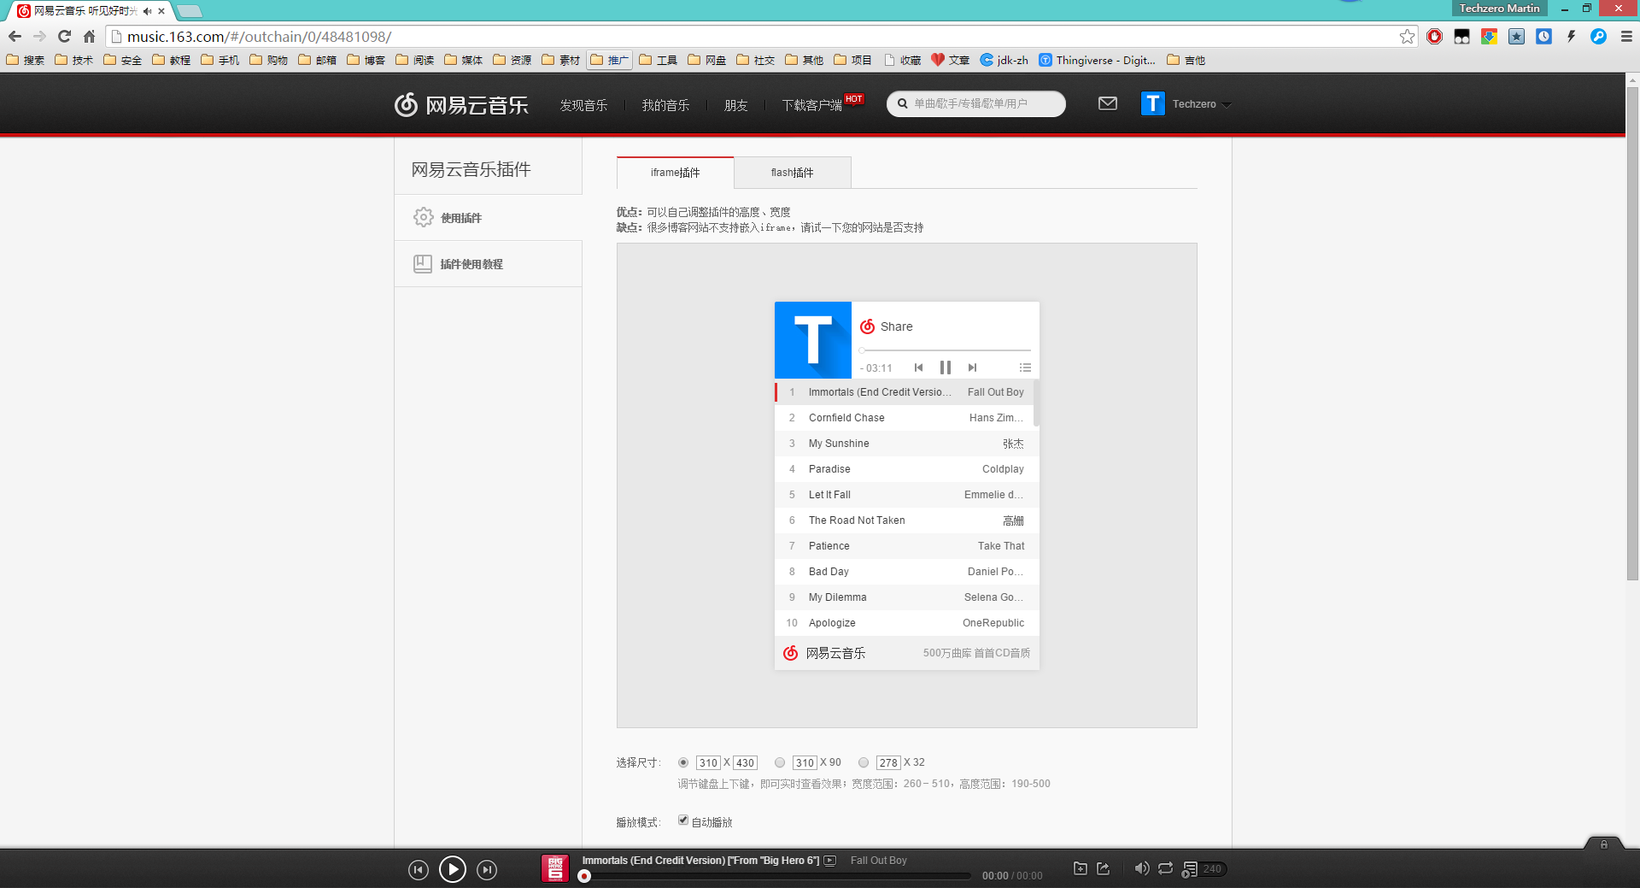Open 发现音乐 in the top navigation

[583, 105]
